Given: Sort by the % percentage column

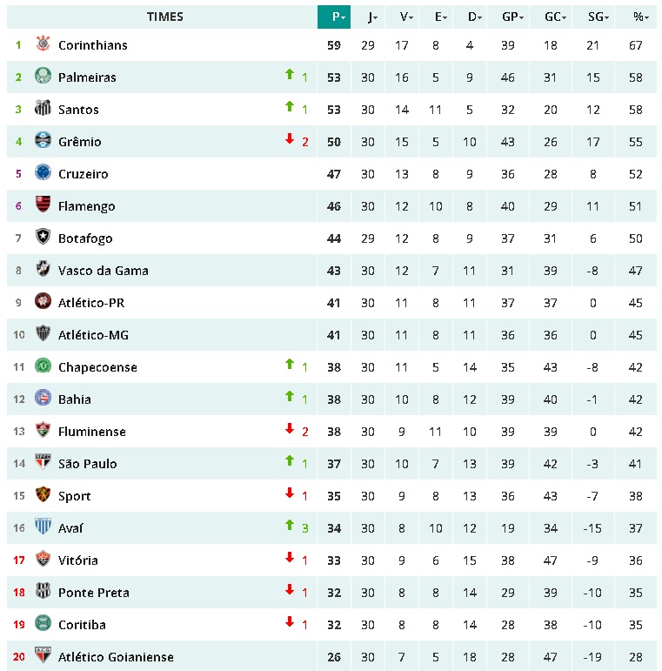Looking at the screenshot, I should 639,17.
